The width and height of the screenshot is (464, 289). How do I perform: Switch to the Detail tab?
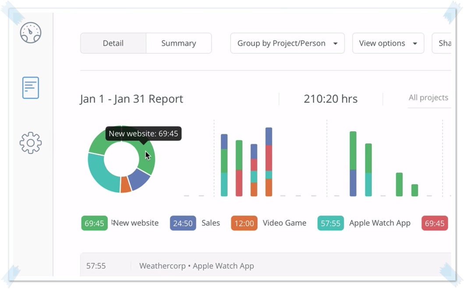113,43
